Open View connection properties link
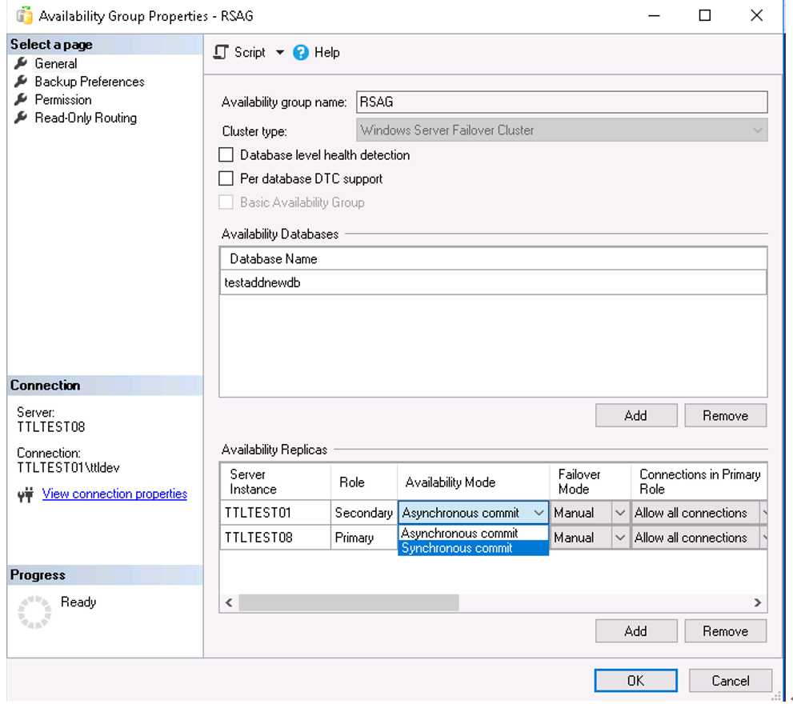 click(x=114, y=494)
